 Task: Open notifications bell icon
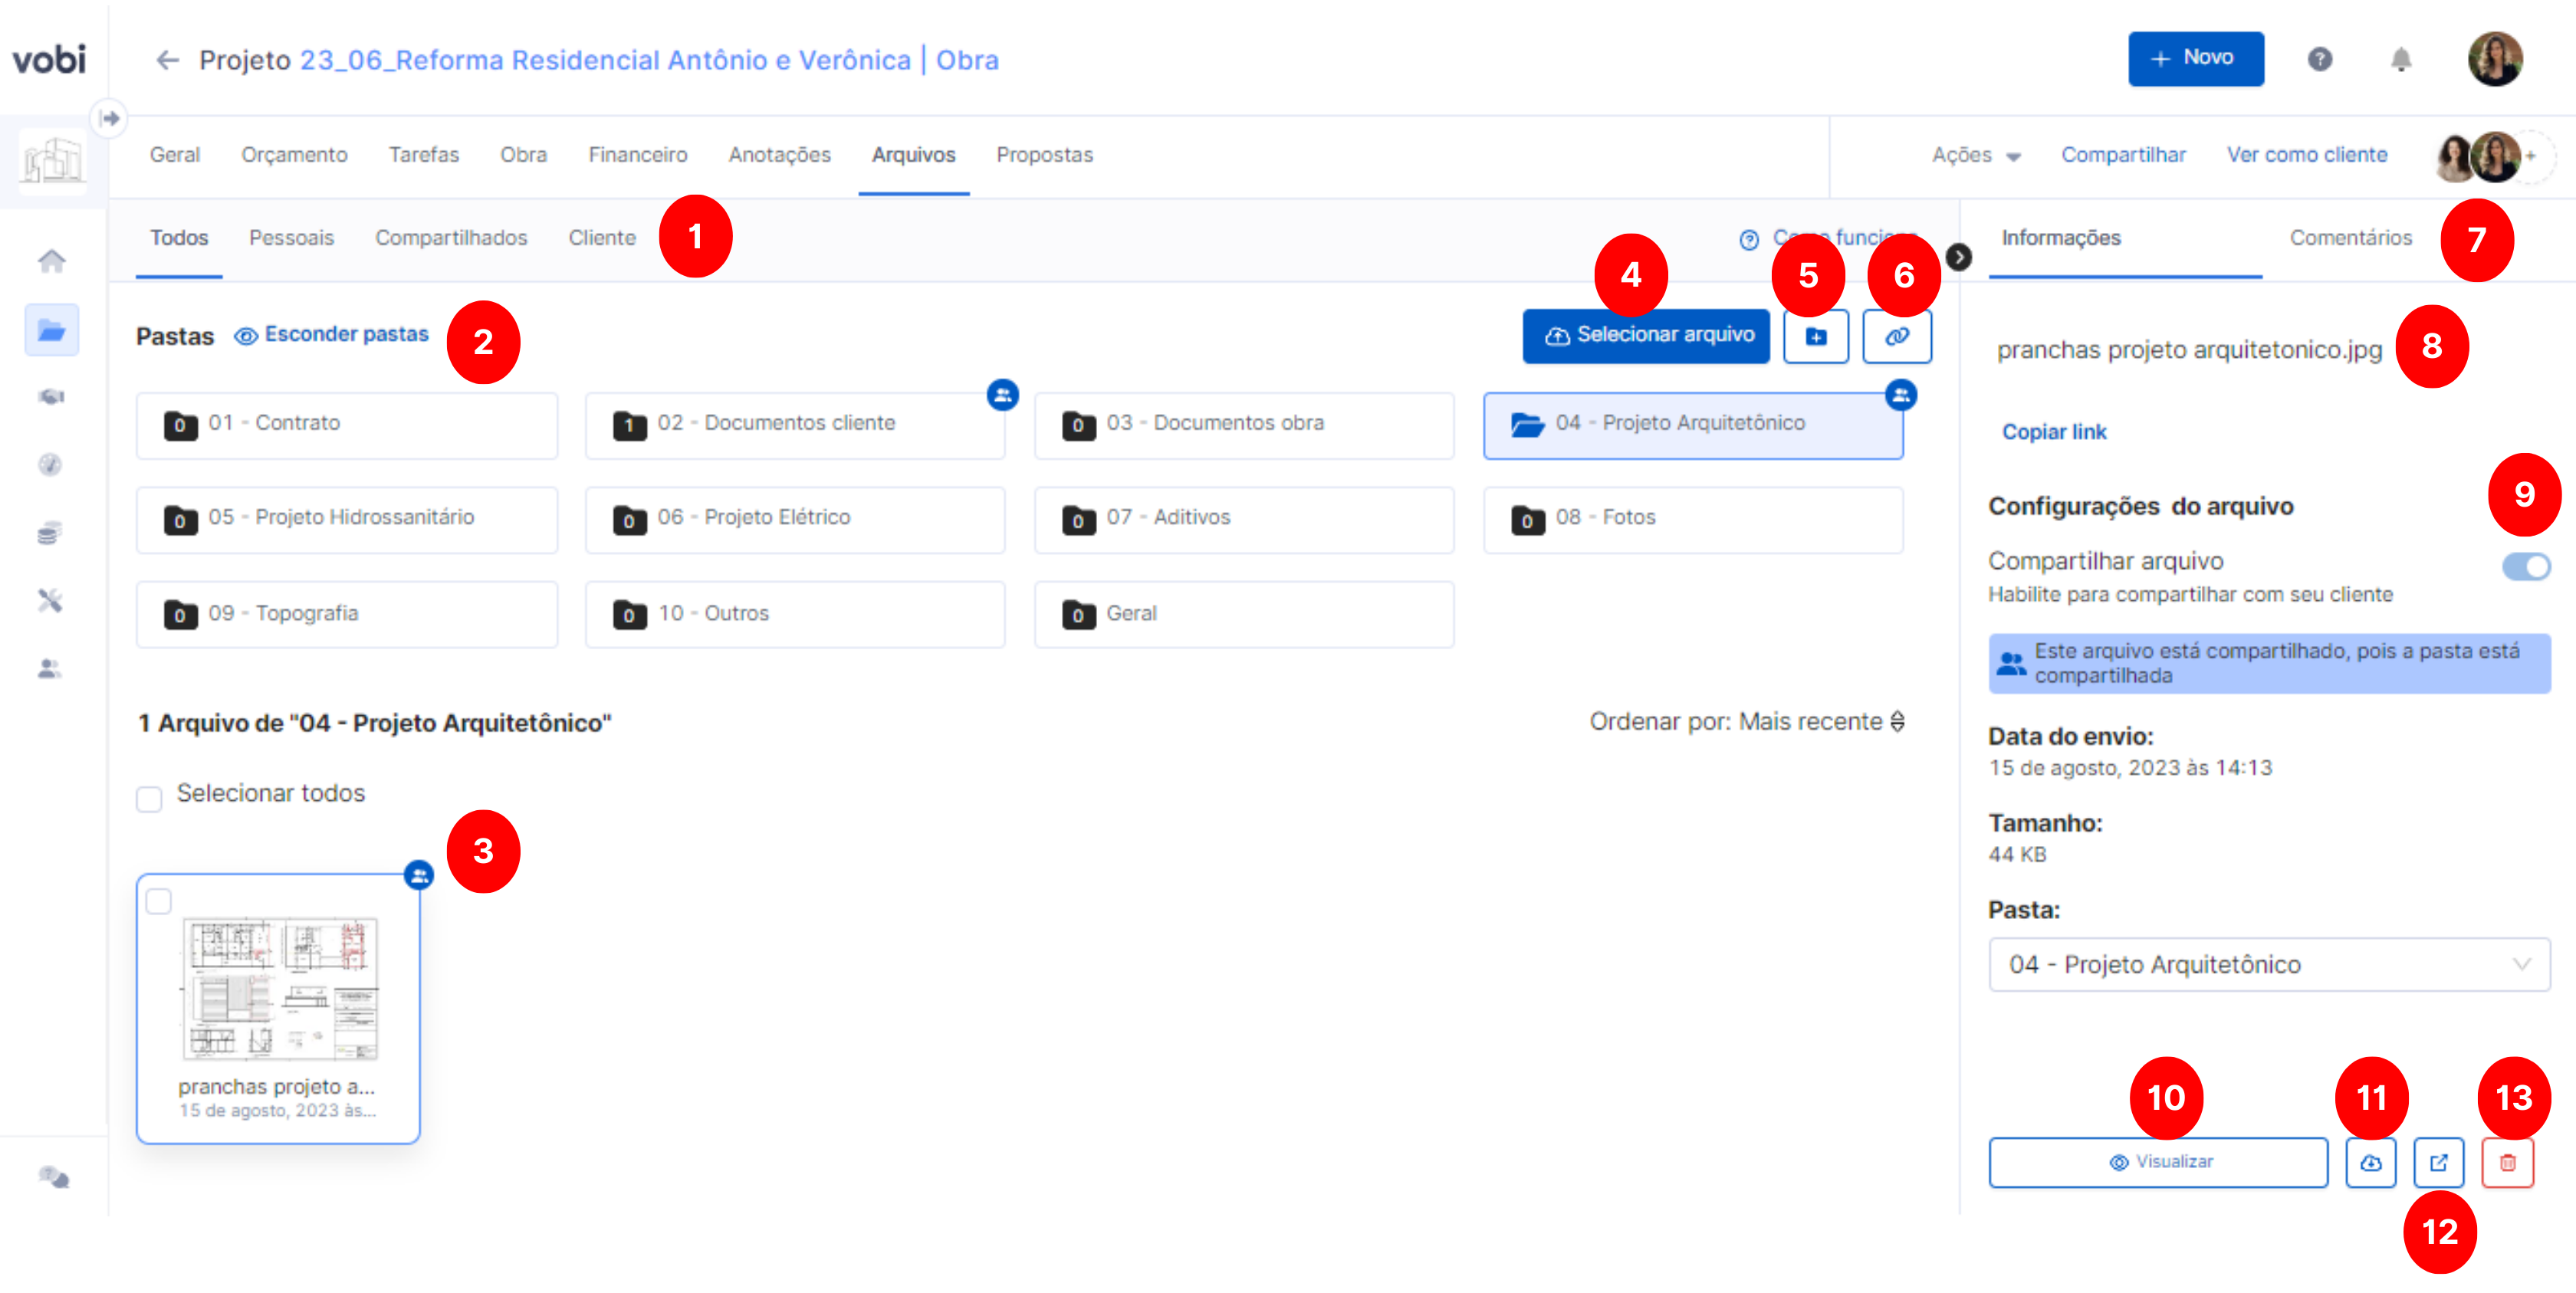[x=2400, y=60]
